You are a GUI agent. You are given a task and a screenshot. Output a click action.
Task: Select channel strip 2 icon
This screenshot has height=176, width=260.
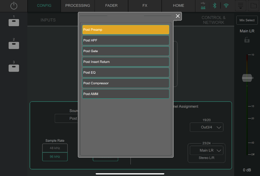pyautogui.click(x=14, y=45)
